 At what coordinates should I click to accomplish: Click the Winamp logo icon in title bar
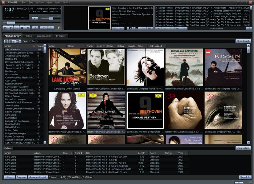click(3, 3)
